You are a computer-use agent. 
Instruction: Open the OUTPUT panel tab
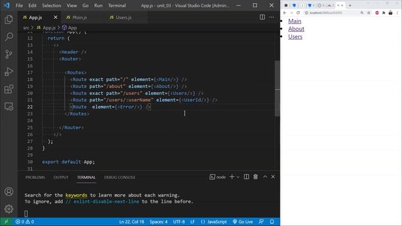[x=61, y=177]
